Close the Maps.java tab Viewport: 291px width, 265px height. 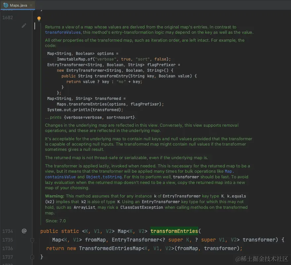pyautogui.click(x=31, y=5)
